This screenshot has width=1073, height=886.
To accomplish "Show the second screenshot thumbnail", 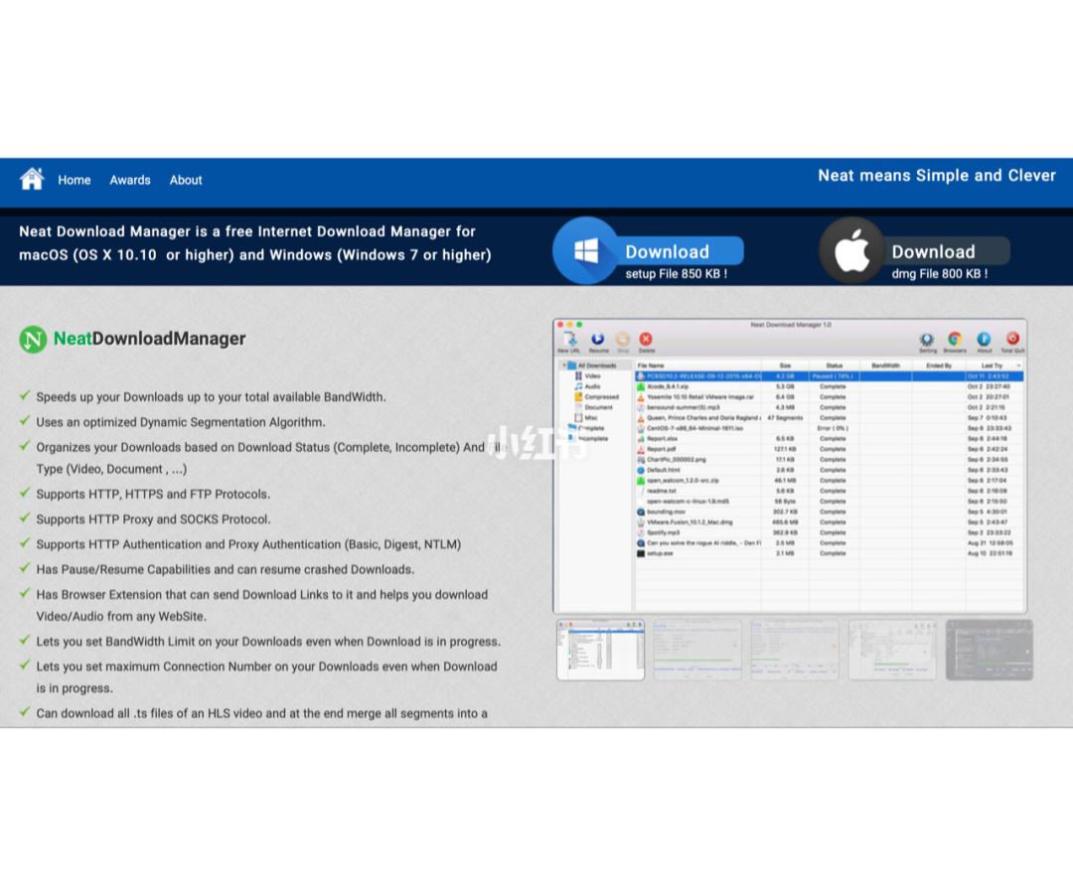I will click(697, 650).
